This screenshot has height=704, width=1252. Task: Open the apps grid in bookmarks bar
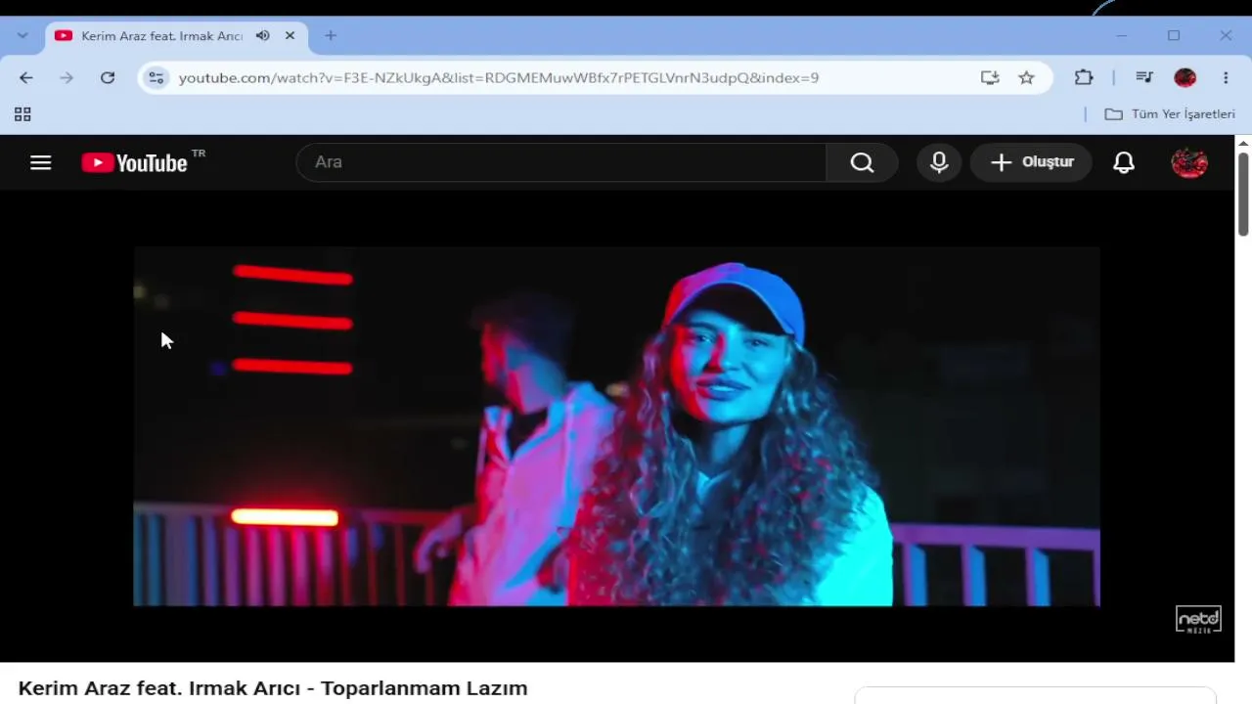(x=22, y=114)
